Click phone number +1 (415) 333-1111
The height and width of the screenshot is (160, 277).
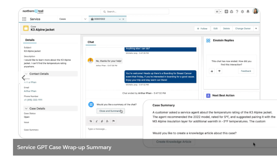click(33, 100)
